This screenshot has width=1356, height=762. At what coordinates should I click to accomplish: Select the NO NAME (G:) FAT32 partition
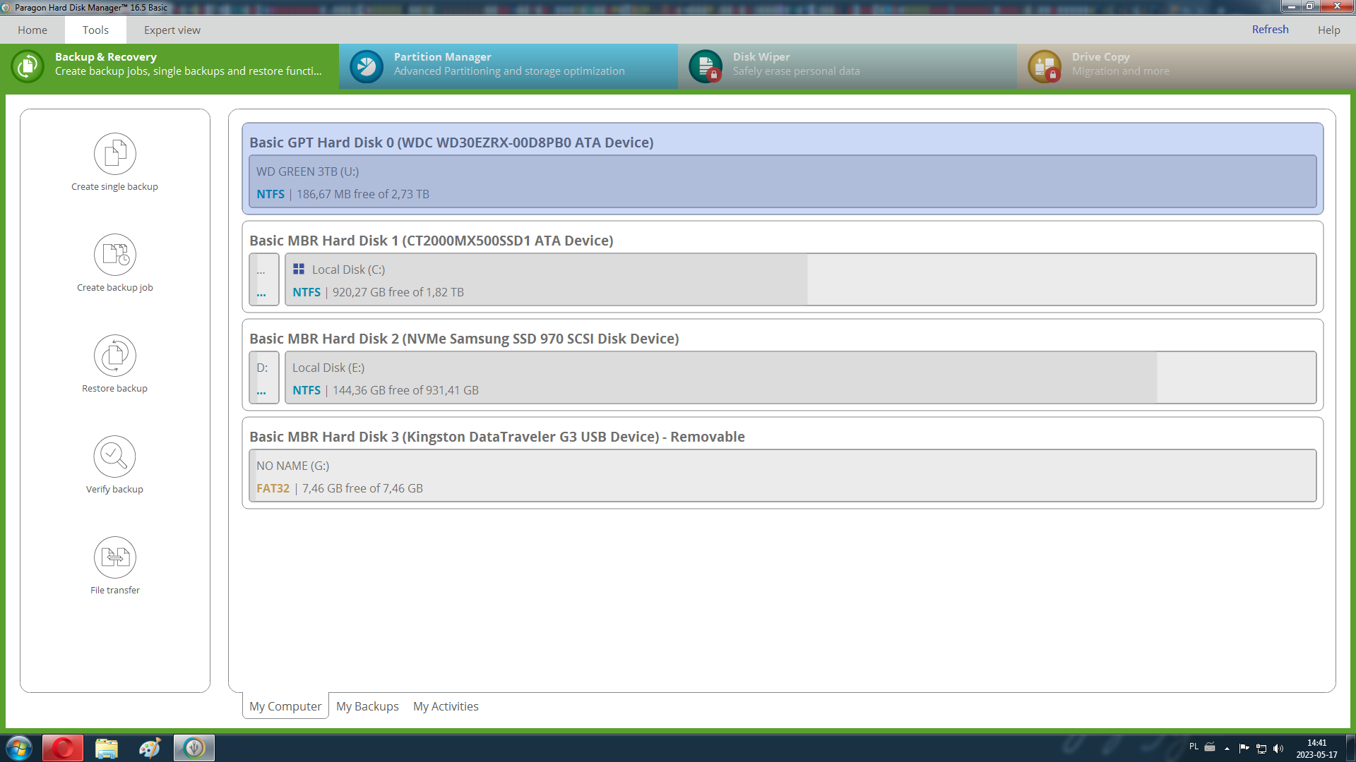click(783, 476)
